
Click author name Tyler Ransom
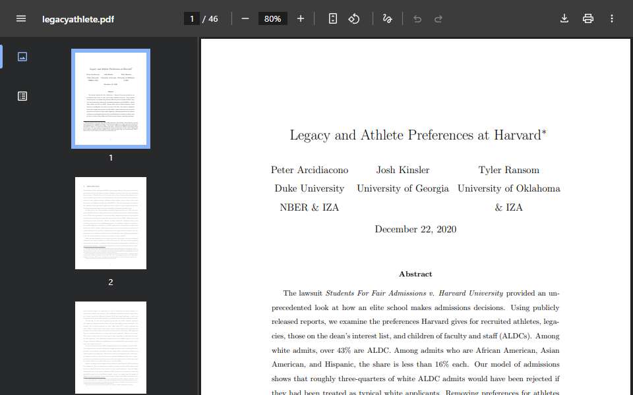(509, 170)
